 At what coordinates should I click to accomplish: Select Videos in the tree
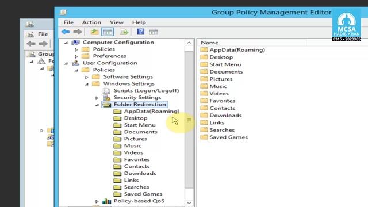coord(133,152)
